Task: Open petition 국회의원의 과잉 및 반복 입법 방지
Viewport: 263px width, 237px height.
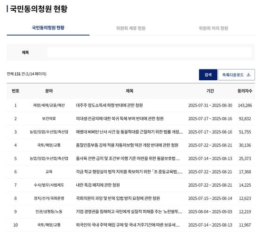Action: pos(118,199)
